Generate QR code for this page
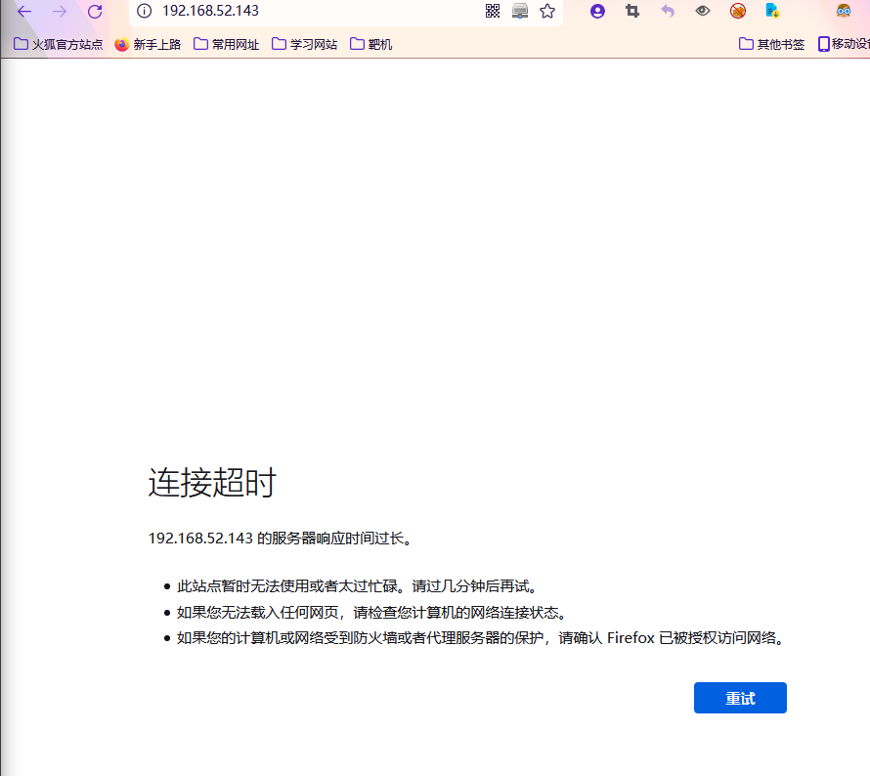This screenshot has width=870, height=776. [493, 11]
